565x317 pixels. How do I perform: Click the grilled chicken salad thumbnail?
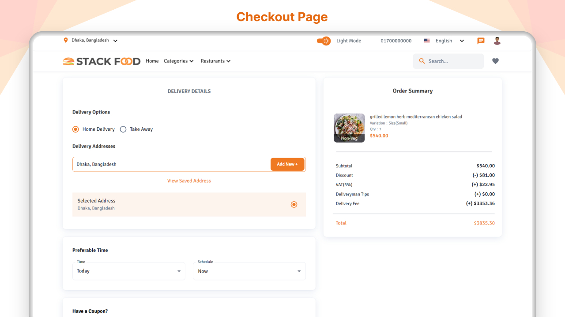point(349,128)
